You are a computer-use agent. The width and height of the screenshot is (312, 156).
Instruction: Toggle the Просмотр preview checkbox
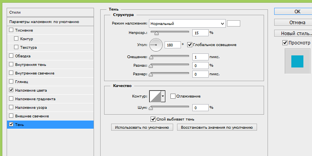pos(285,43)
